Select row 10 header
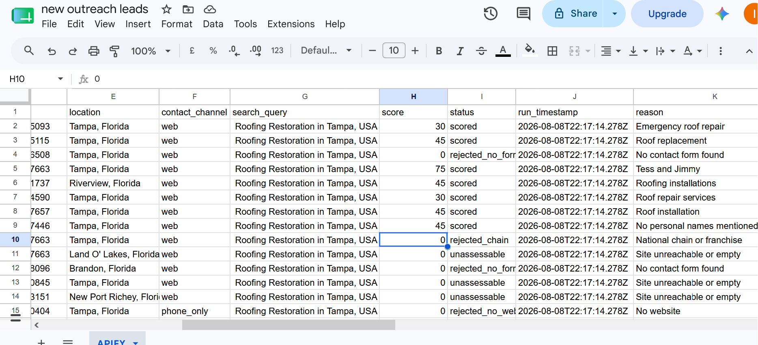Image resolution: width=758 pixels, height=345 pixels. tap(15, 239)
